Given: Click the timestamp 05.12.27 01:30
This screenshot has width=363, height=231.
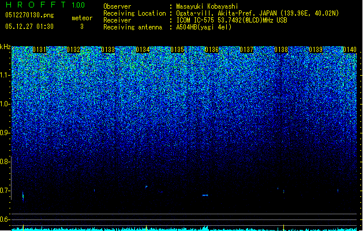Looking at the screenshot, I should point(29,27).
